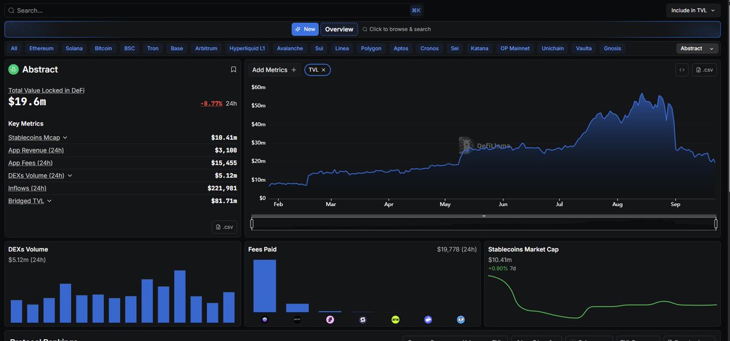Click the $81.71m Bridged TVL value
730x341 pixels.
[x=224, y=201]
